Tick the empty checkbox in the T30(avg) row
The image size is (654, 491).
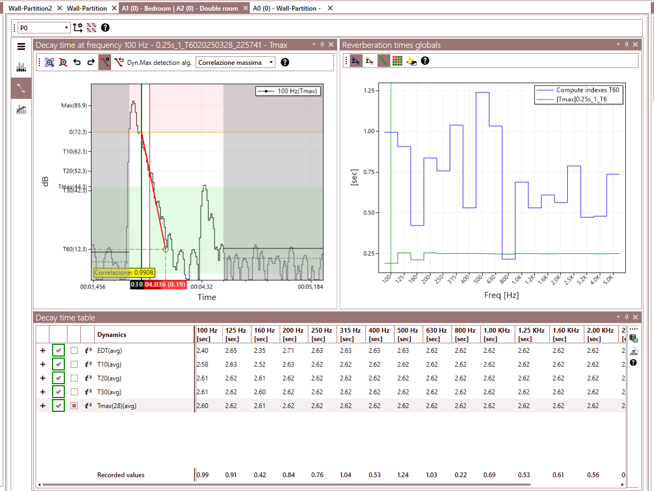pyautogui.click(x=74, y=392)
